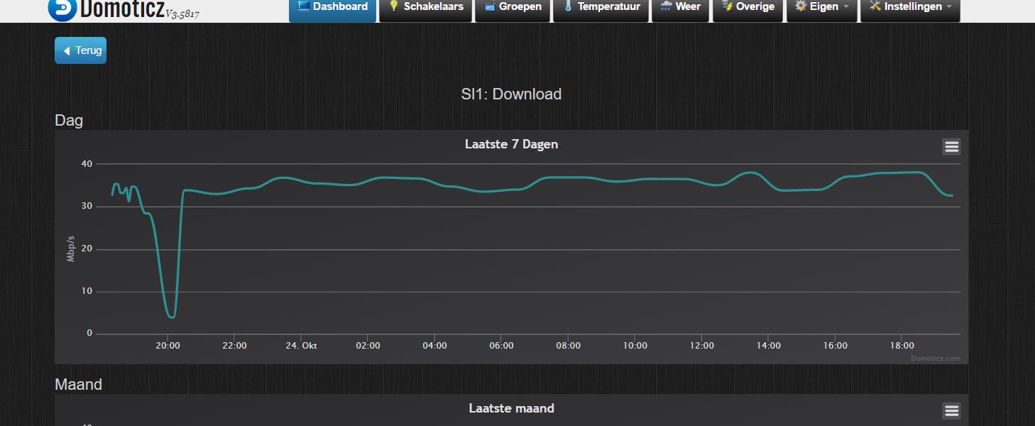Click the 'Maand' section heading

tap(78, 385)
